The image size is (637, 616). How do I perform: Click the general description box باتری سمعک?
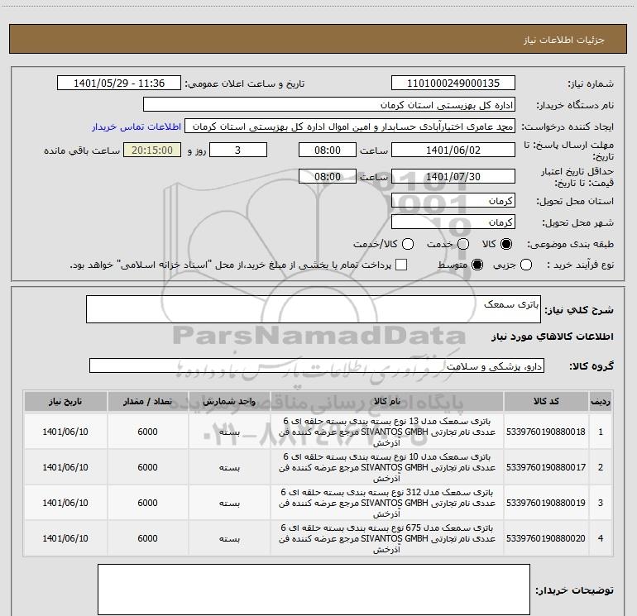coord(314,309)
